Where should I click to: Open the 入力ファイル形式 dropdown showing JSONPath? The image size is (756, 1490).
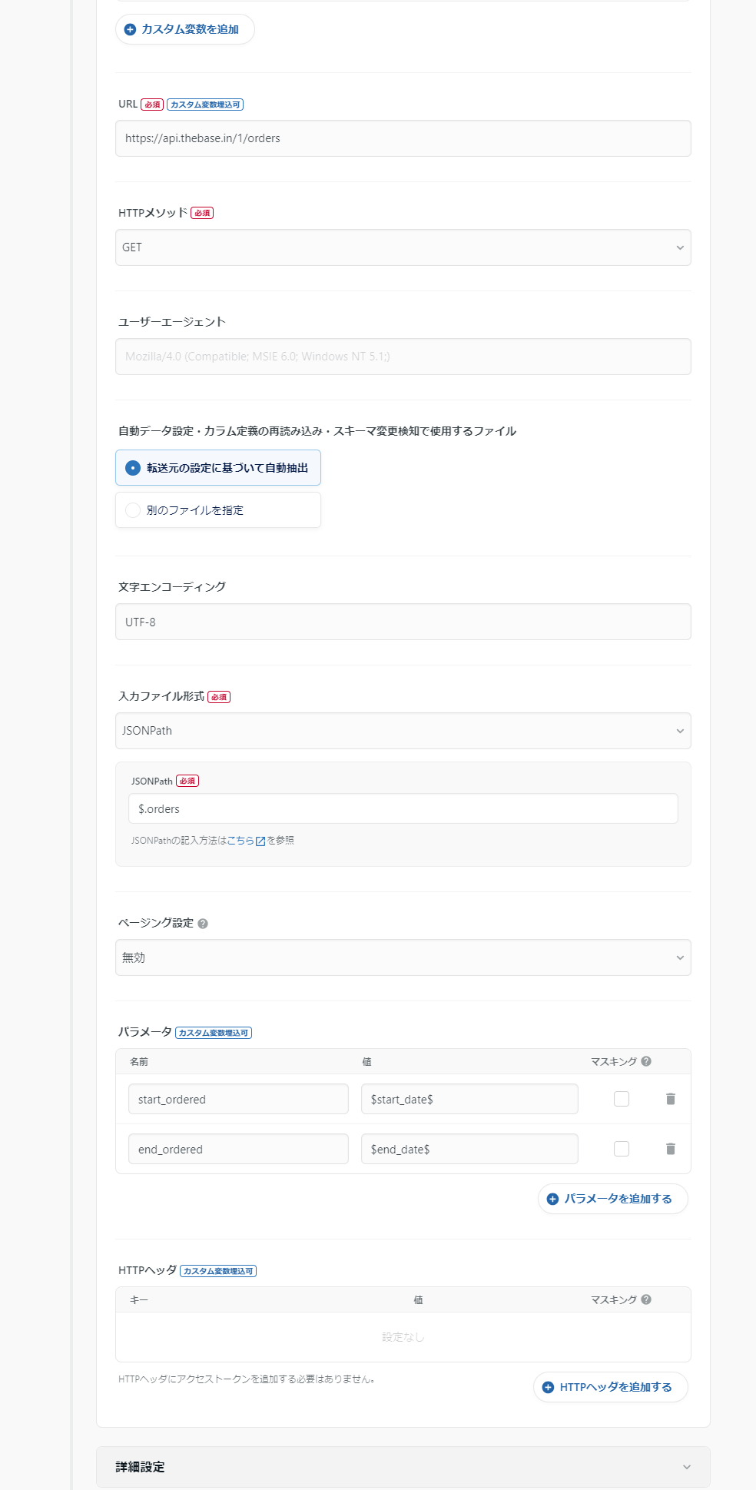(x=403, y=731)
